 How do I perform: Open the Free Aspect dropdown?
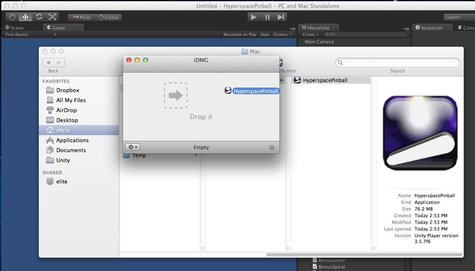[31, 35]
